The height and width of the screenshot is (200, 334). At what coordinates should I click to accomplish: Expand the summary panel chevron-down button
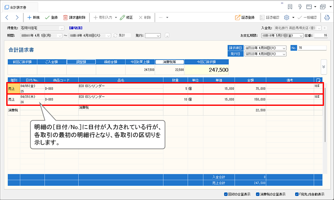click(324, 67)
